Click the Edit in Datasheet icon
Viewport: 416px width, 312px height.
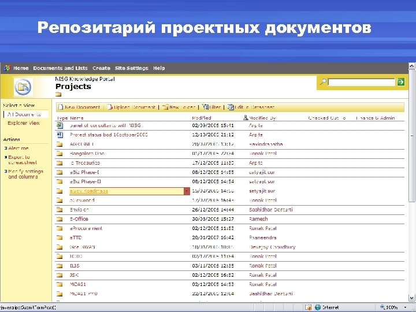pyautogui.click(x=231, y=107)
